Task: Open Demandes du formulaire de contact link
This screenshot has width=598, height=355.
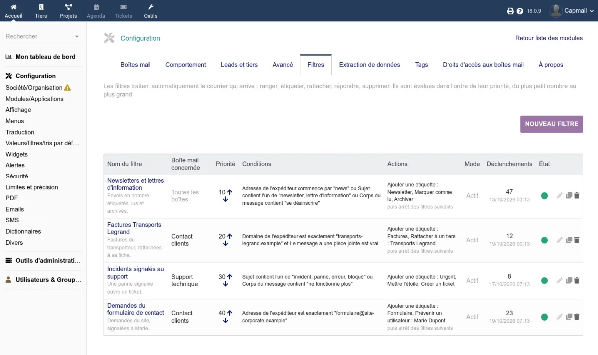Action: pyautogui.click(x=136, y=309)
